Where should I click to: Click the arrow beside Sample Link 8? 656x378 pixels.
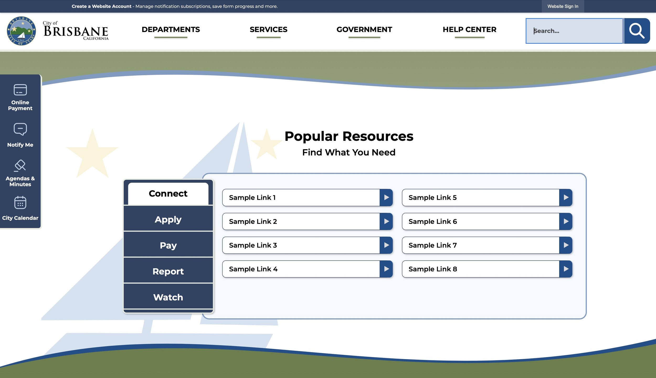point(566,269)
